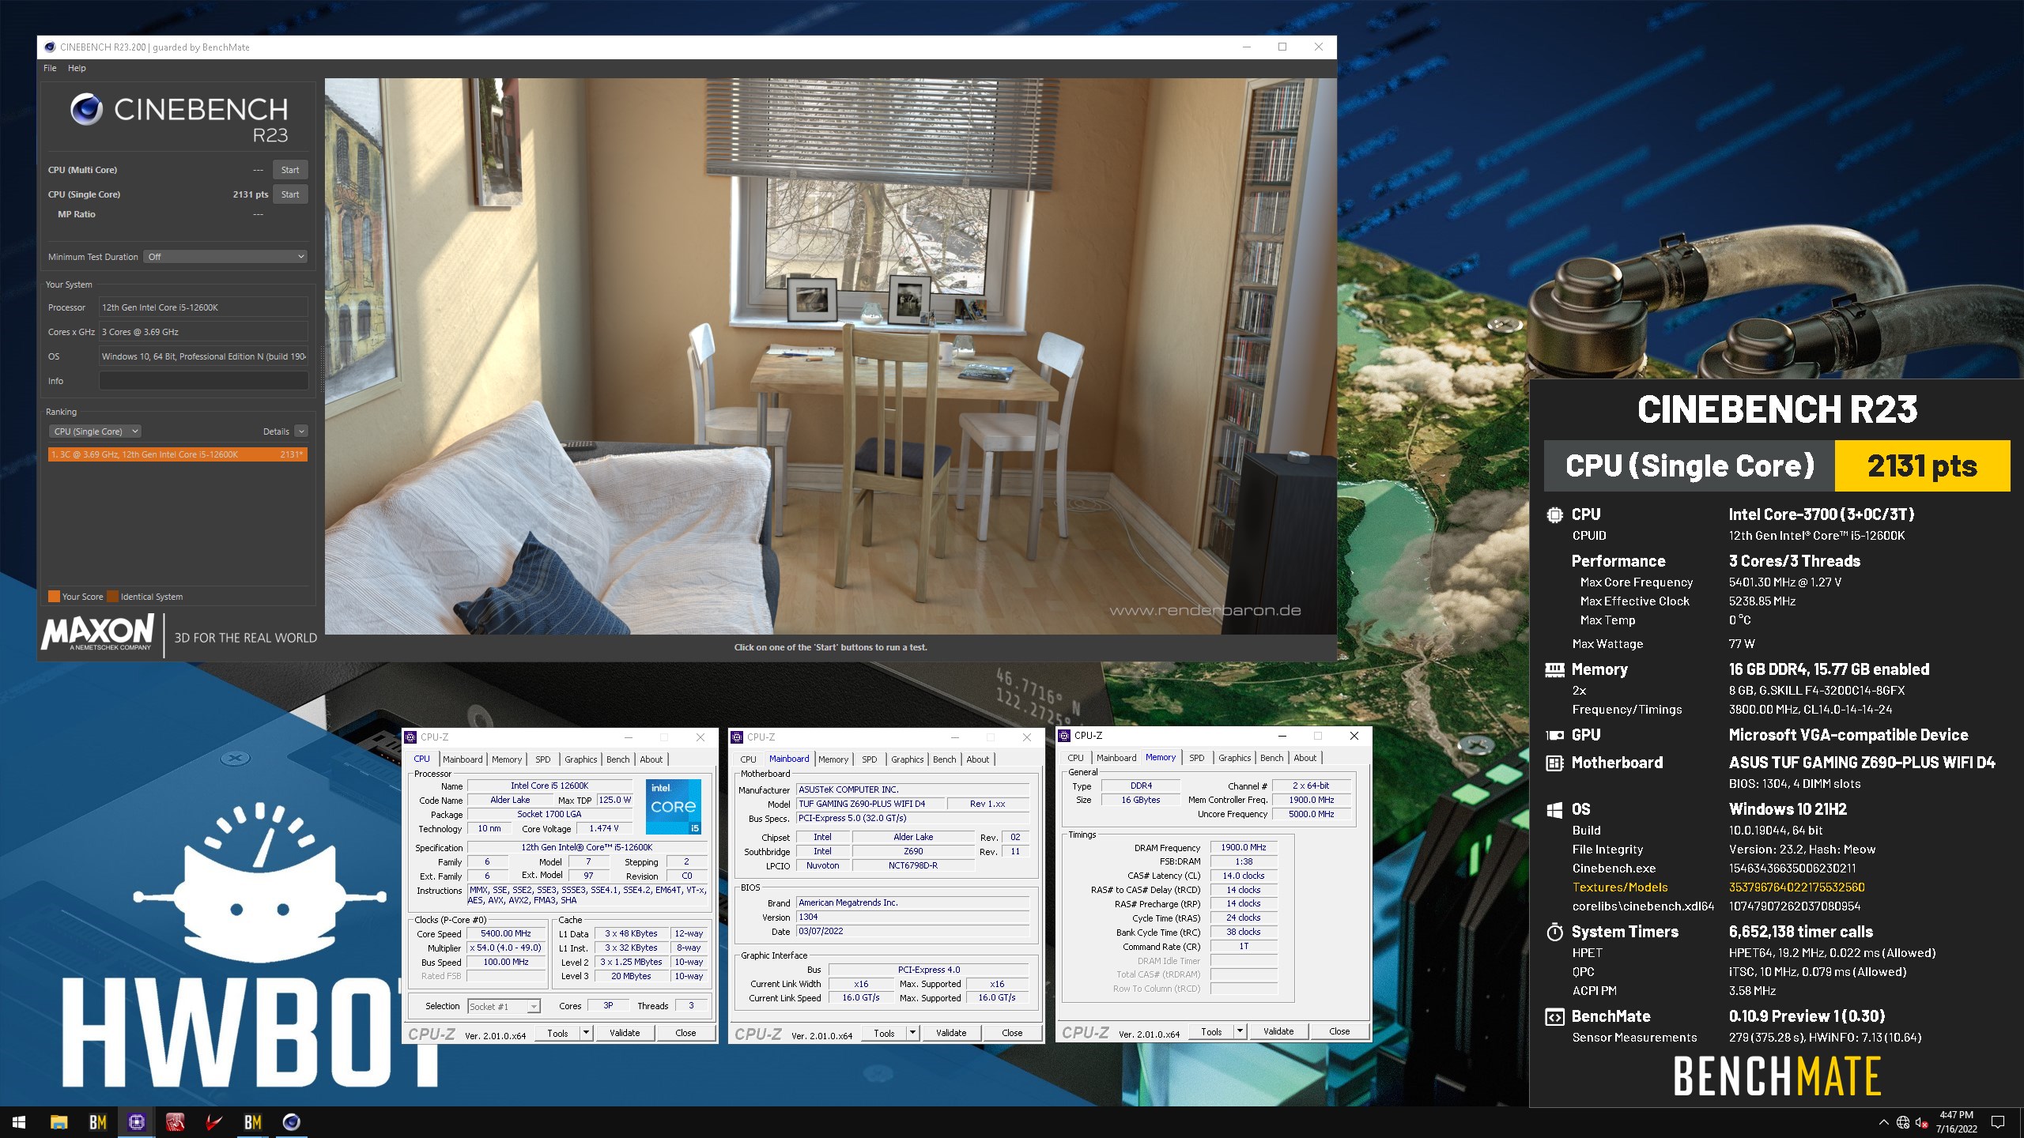
Task: Switch to SPD tab in Memory CPU-Z
Action: tap(1197, 758)
